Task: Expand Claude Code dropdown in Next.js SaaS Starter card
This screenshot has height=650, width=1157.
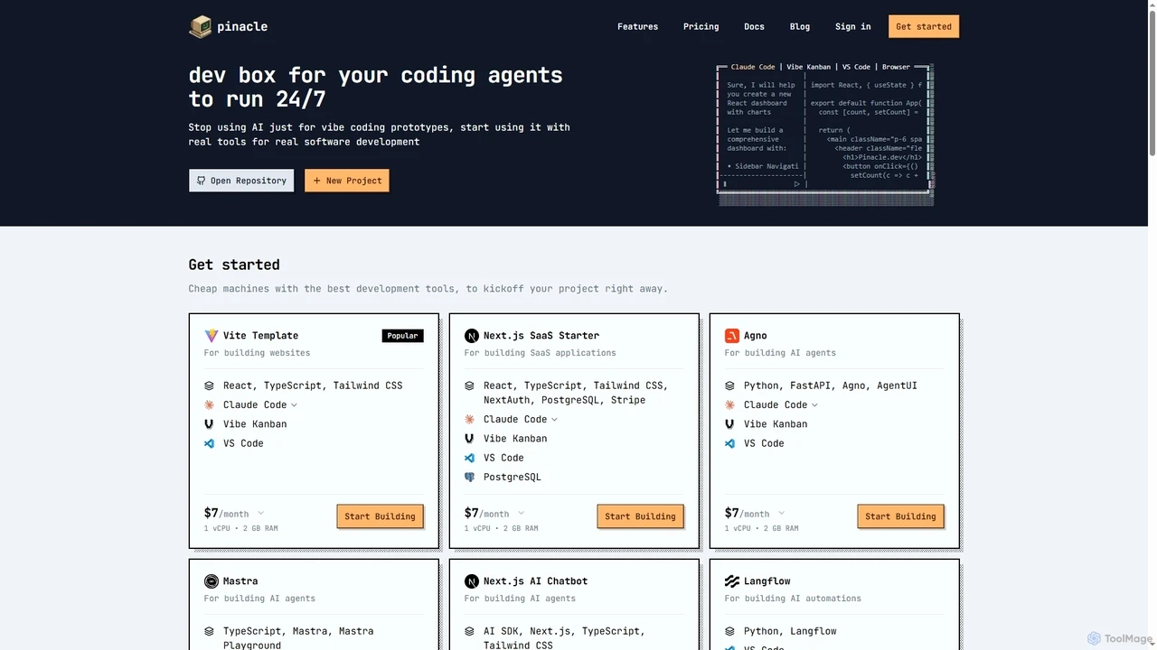Action: point(554,420)
